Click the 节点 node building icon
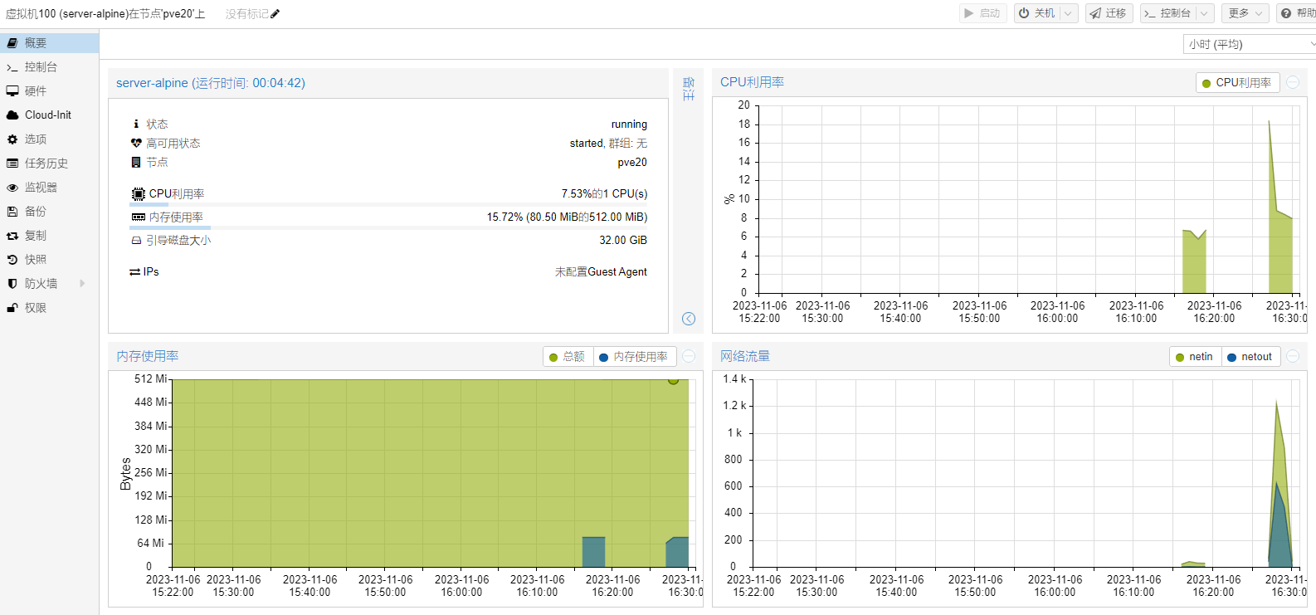Screen dimensions: 1316x615 [x=136, y=162]
